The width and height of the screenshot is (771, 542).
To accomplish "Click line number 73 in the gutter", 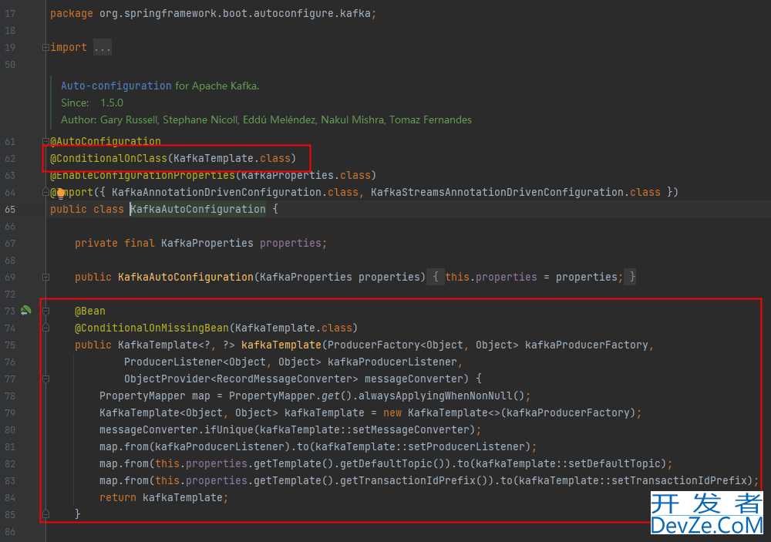I will [x=10, y=311].
